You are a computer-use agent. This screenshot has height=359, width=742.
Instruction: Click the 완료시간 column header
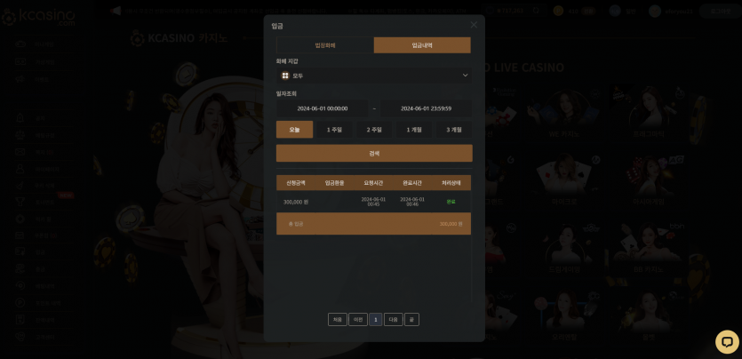coord(412,183)
